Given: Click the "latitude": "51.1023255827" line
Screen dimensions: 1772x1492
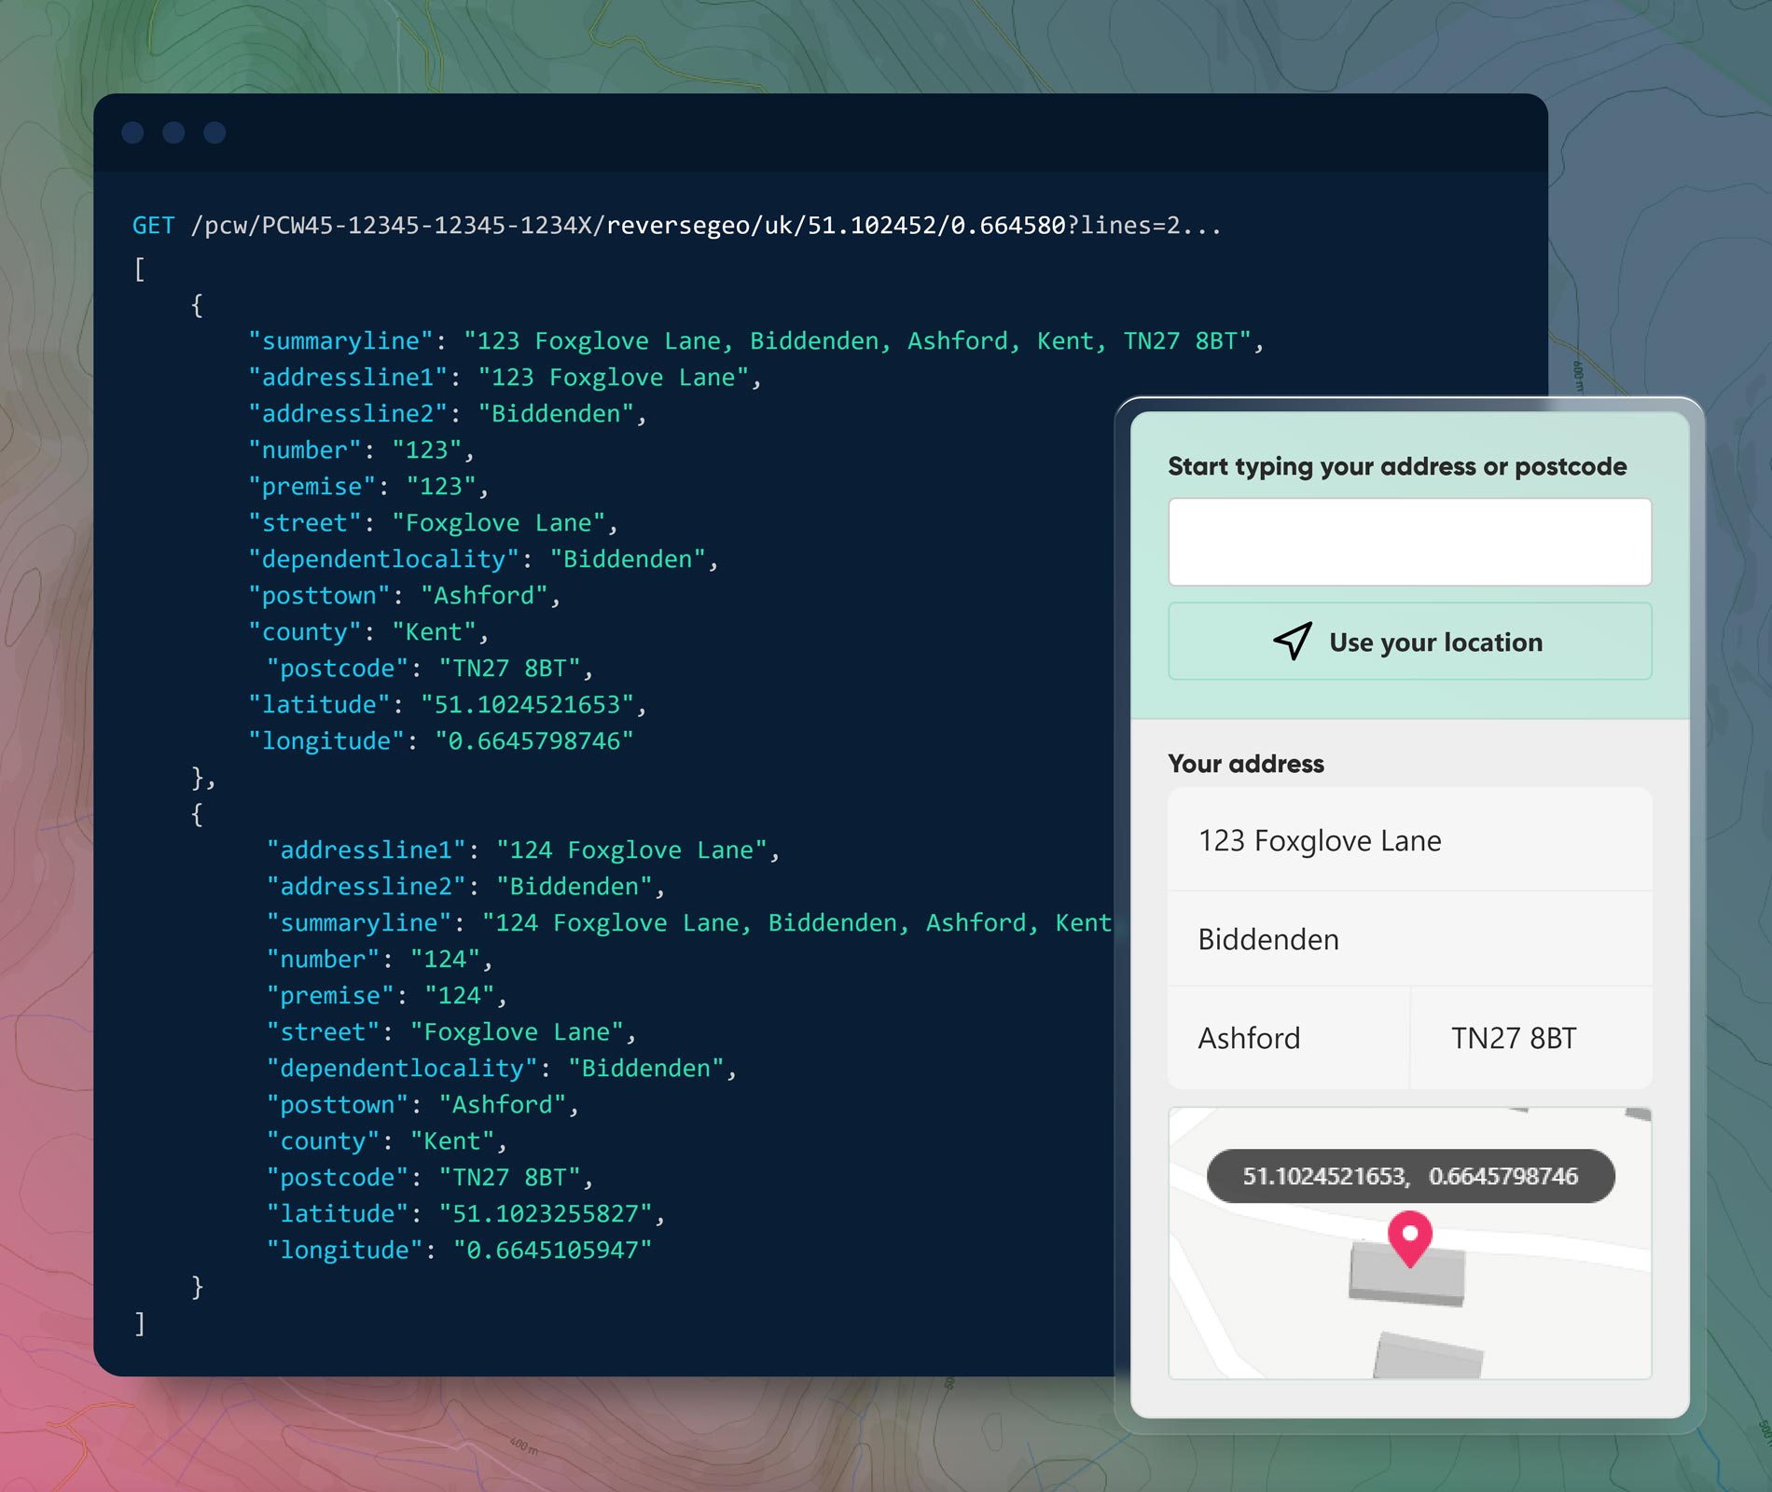Looking at the screenshot, I should (465, 1214).
